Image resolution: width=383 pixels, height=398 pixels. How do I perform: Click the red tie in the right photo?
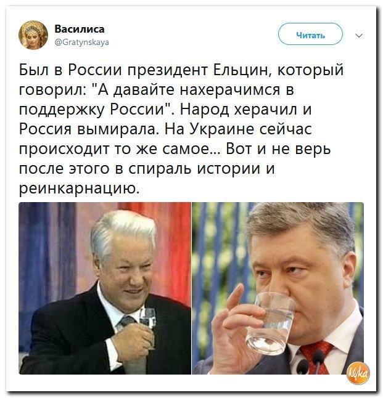pyautogui.click(x=316, y=355)
